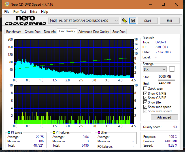Click the disc ID text AML 003

pyautogui.click(x=161, y=47)
